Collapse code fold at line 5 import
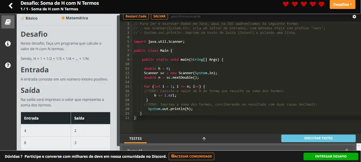The height and width of the screenshot is (162, 361). 131,42
